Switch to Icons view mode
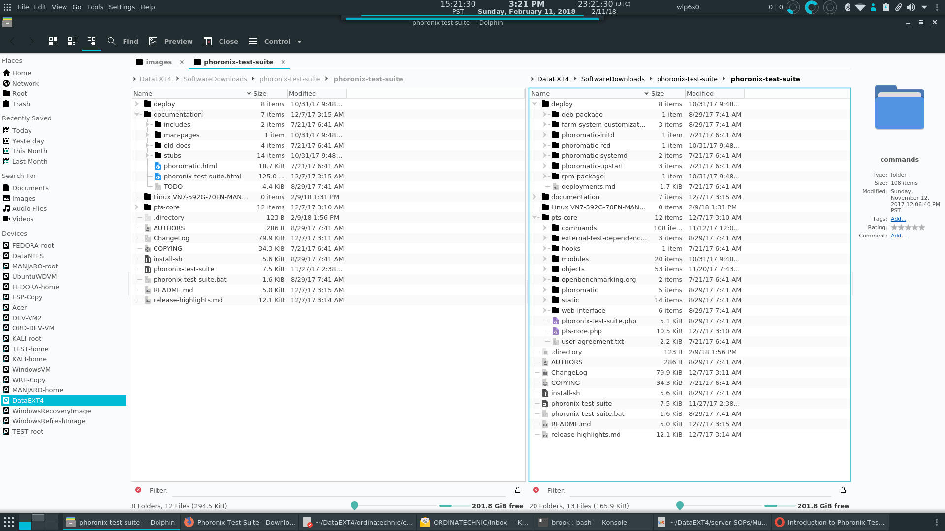 (x=53, y=41)
